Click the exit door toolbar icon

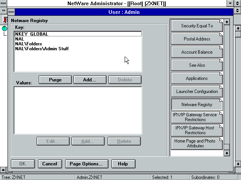[5, 20]
